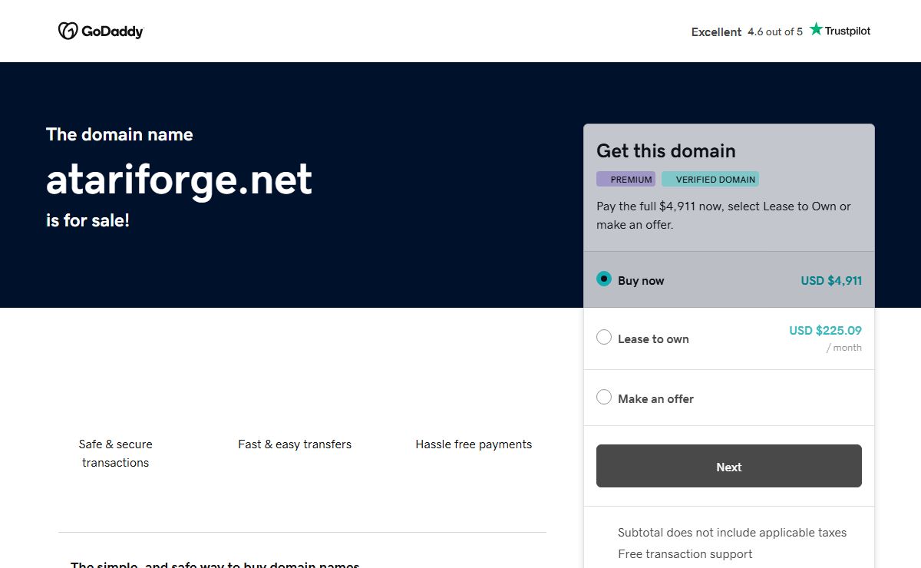Click the Trustpilot star logo
Screen dimensions: 921x568
pos(840,31)
